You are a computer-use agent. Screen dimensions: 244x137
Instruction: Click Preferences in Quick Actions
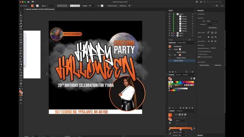218,65
